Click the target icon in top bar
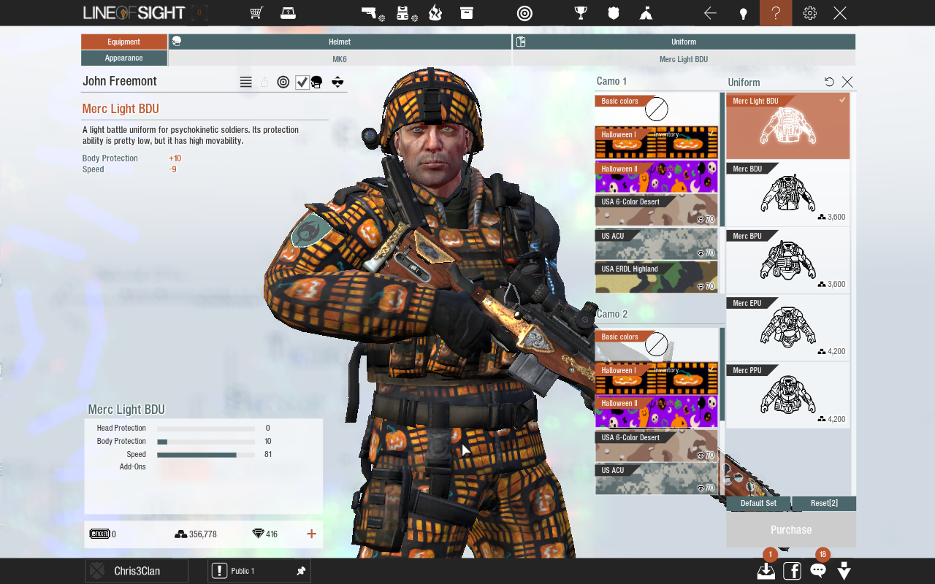Viewport: 935px width, 584px height. tap(524, 13)
